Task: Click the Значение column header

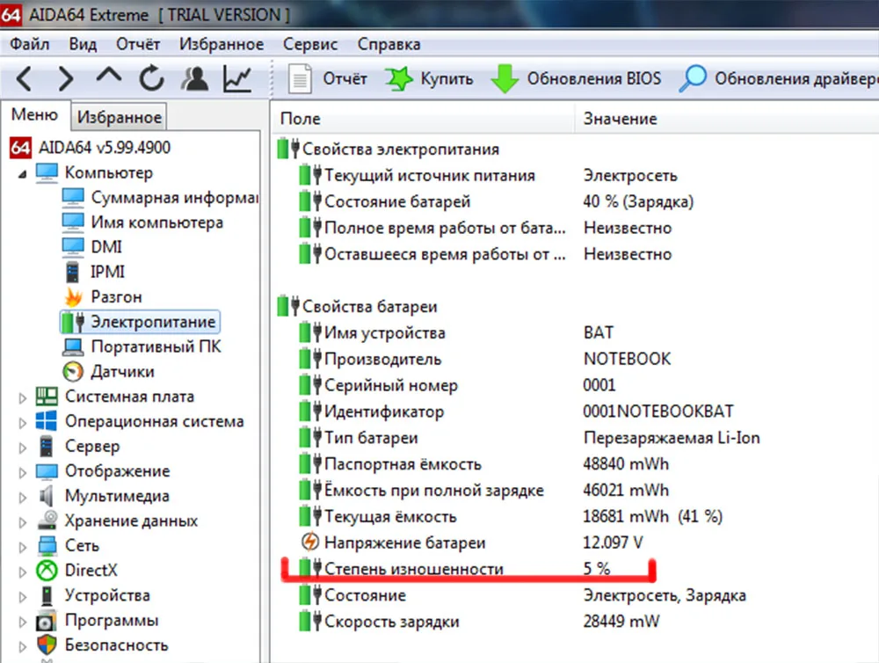Action: tap(727, 119)
